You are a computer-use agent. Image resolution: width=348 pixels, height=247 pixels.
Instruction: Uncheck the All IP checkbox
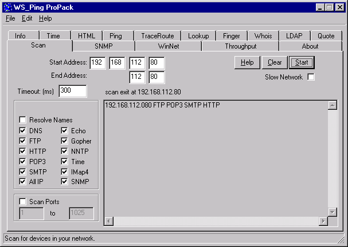pyautogui.click(x=22, y=181)
